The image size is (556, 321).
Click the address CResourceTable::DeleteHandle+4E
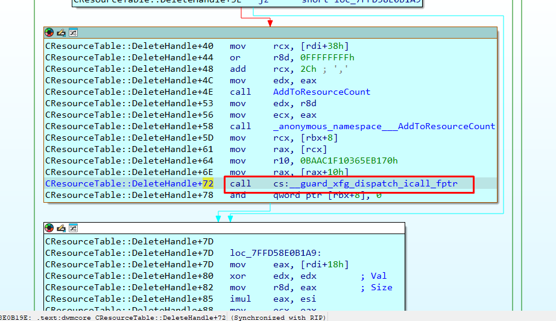coord(129,92)
